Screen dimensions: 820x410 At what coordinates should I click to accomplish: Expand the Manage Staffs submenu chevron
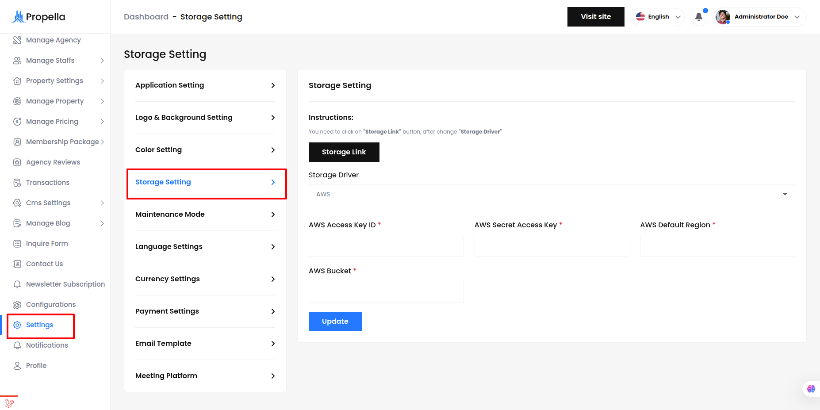pyautogui.click(x=102, y=61)
